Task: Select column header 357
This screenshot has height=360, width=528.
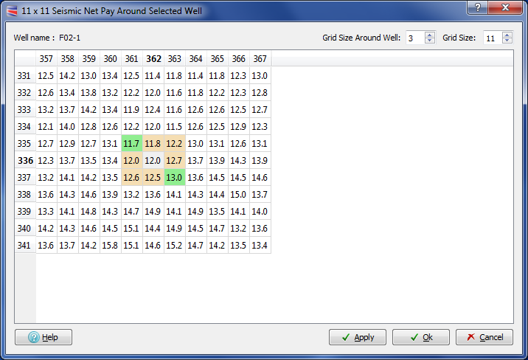Action: click(46, 59)
